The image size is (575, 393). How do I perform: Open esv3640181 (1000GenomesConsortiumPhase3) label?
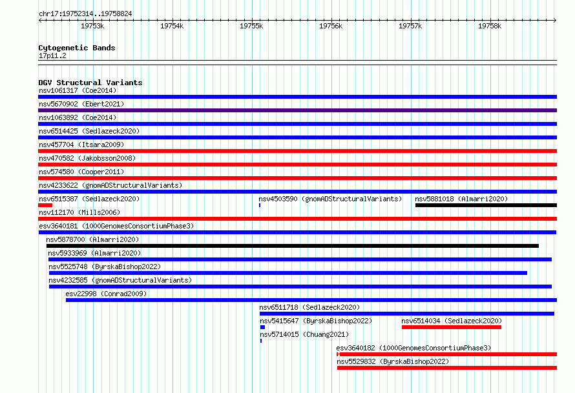[116, 226]
